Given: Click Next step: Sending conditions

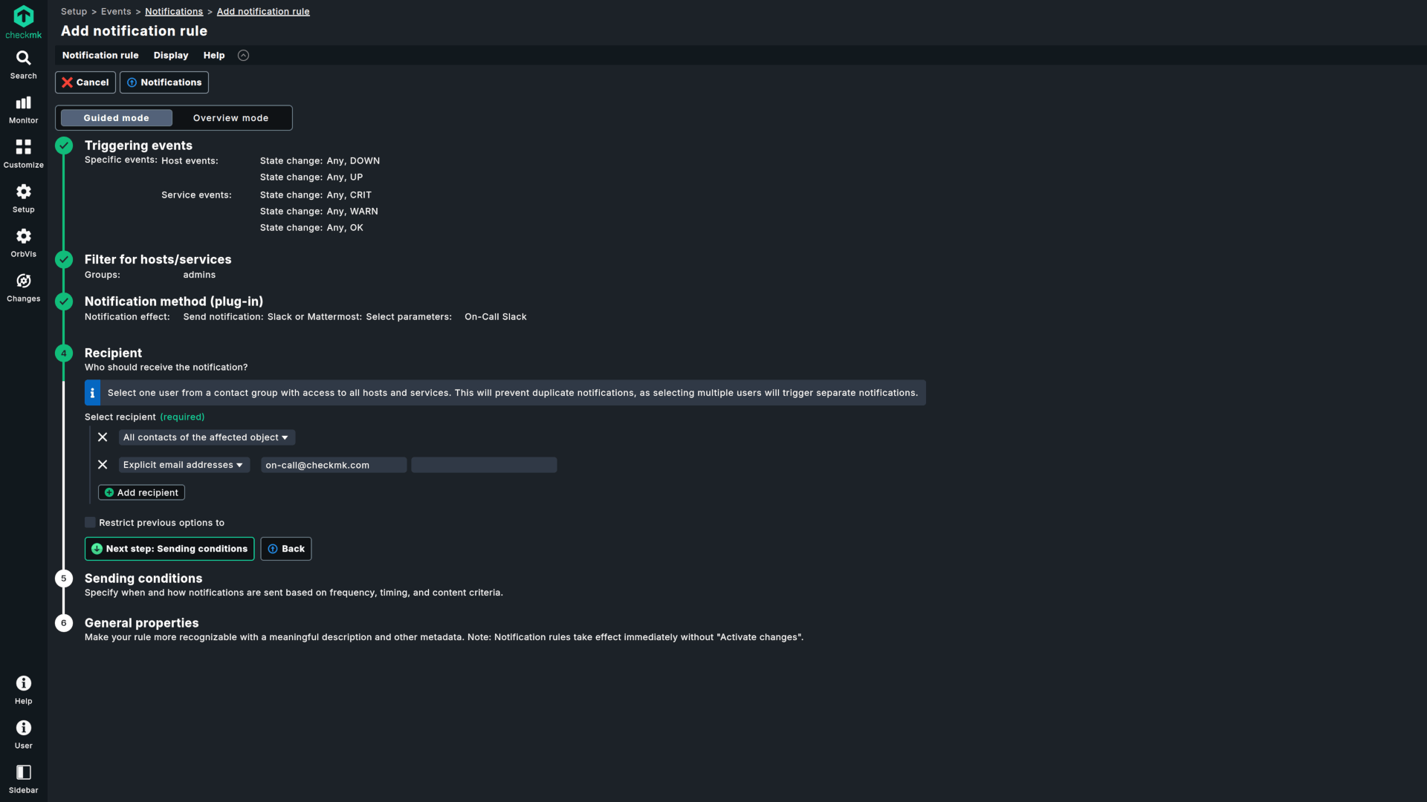Looking at the screenshot, I should (169, 549).
